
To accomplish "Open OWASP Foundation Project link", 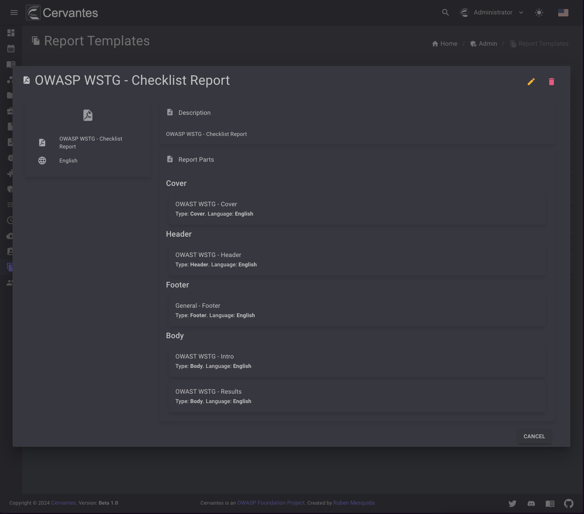I will point(271,503).
